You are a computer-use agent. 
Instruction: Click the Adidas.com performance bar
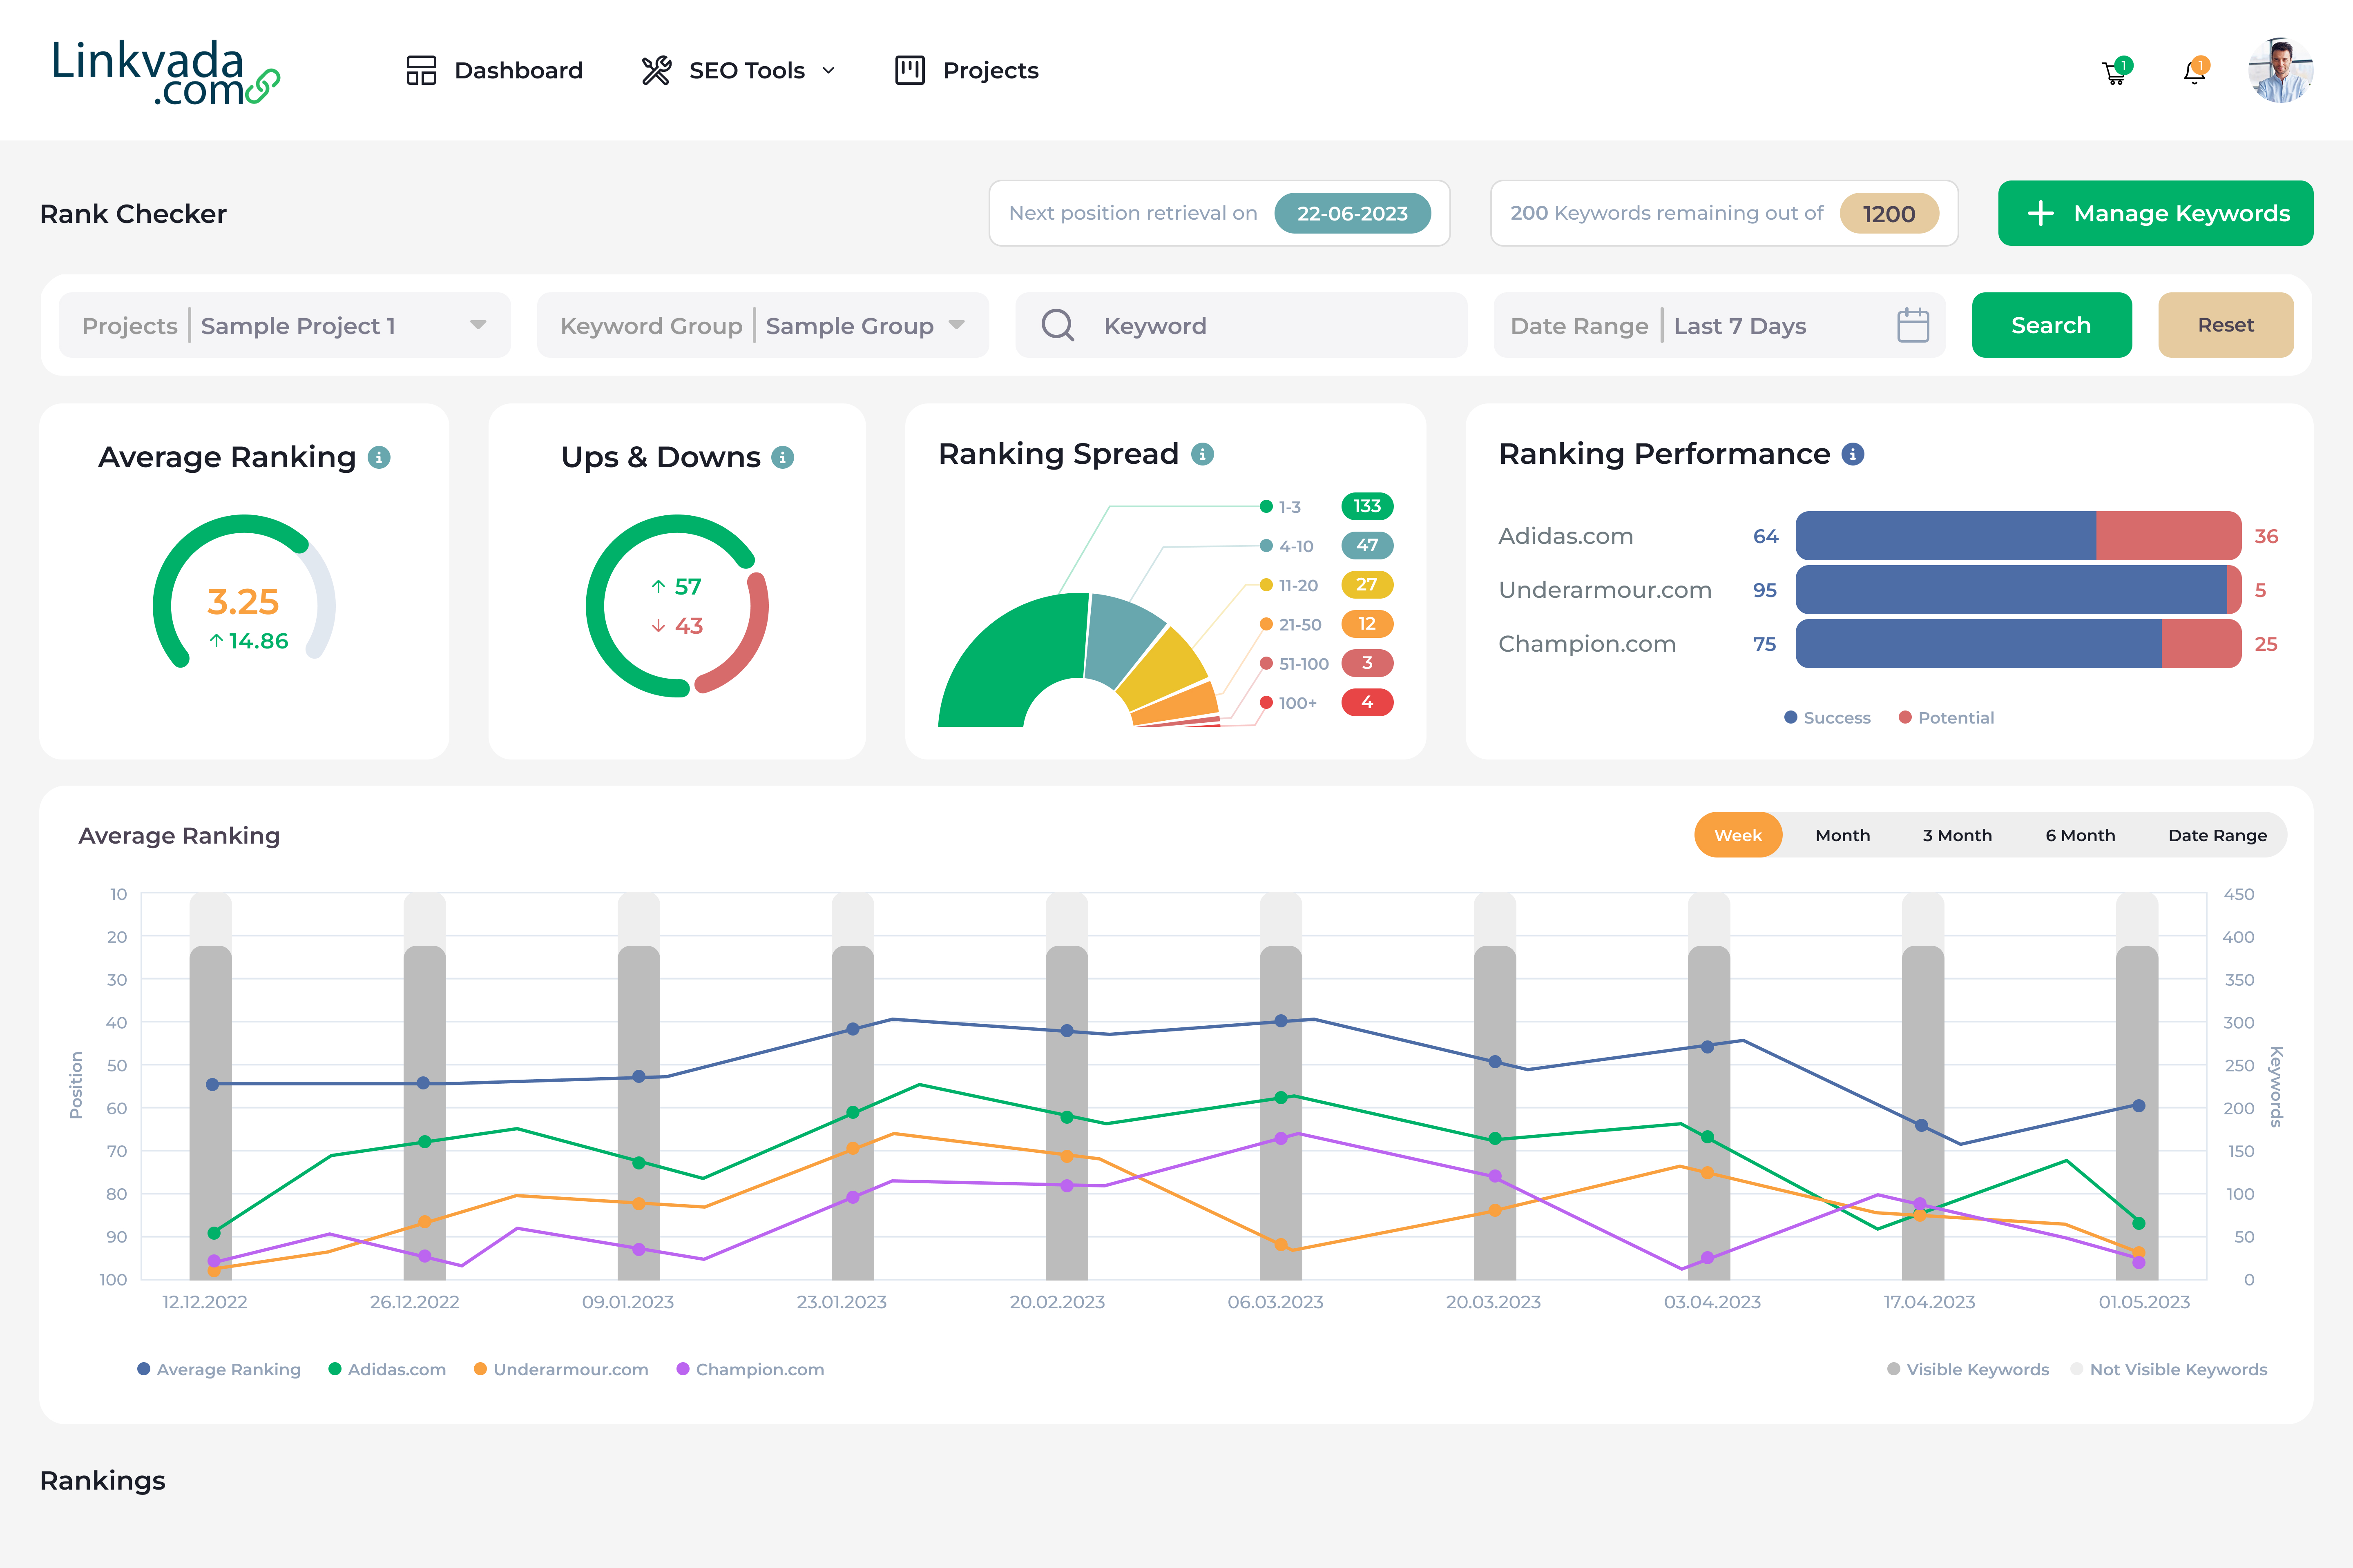pyautogui.click(x=2018, y=536)
